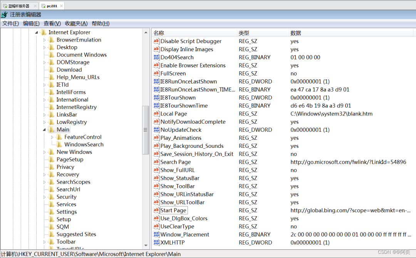Expand the Security key arrow
The width and height of the screenshot is (416, 258).
tap(44, 197)
